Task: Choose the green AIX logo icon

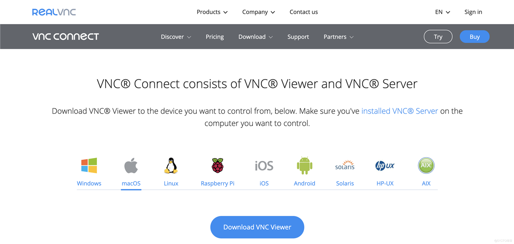Action: pyautogui.click(x=426, y=166)
